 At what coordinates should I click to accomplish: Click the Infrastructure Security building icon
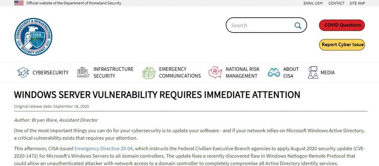pos(83,72)
